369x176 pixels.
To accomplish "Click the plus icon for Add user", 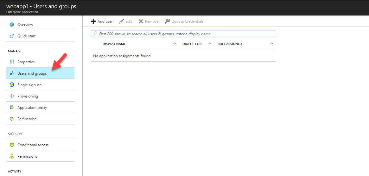I will 93,22.
